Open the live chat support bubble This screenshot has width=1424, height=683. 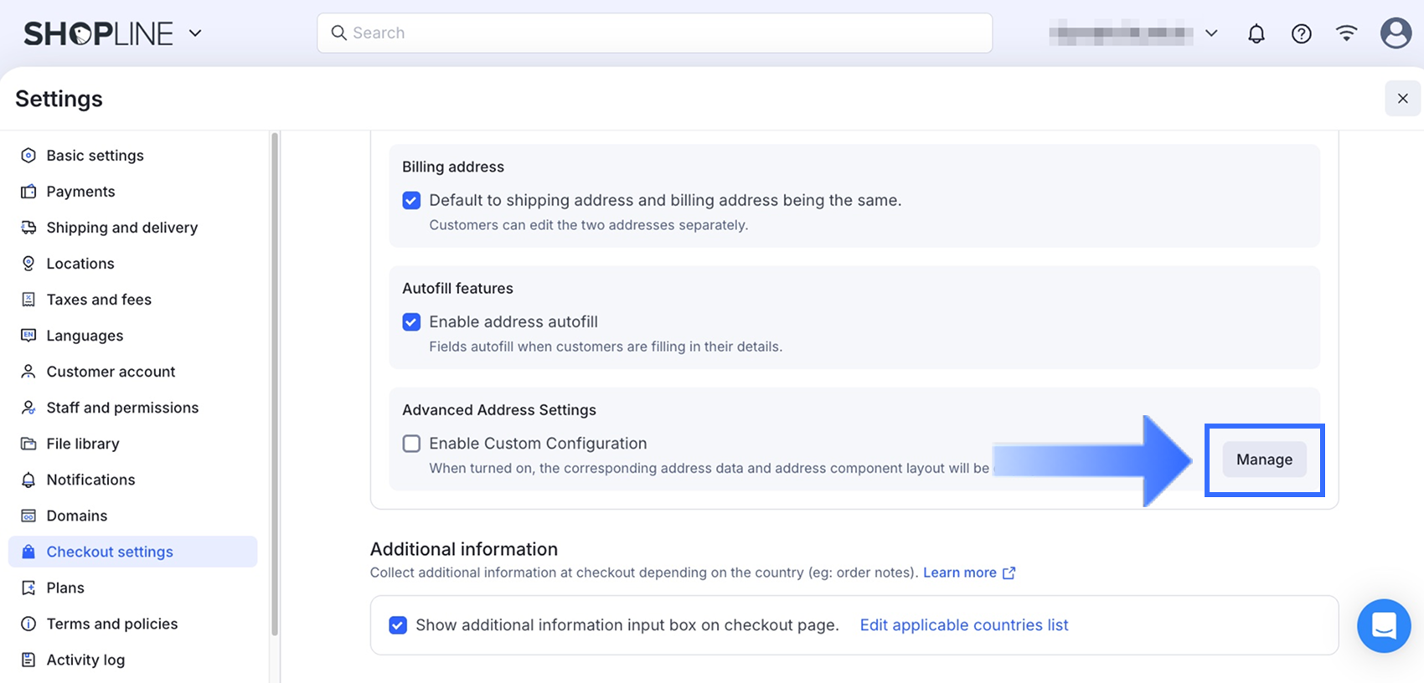click(x=1384, y=625)
